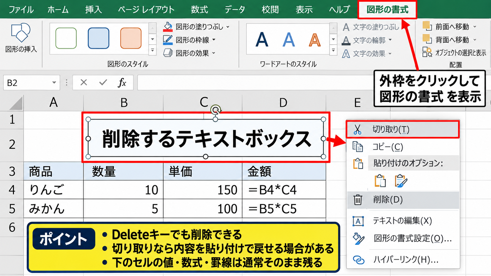Click the 図形の塗りつぶし paint bucket icon
Image resolution: width=491 pixels, height=276 pixels.
[168, 27]
